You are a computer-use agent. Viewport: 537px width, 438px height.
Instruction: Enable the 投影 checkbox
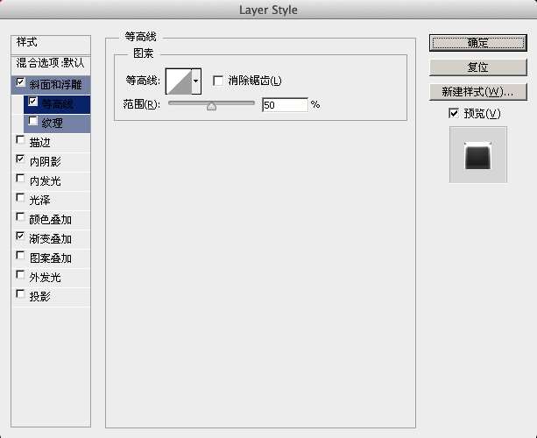(20, 293)
